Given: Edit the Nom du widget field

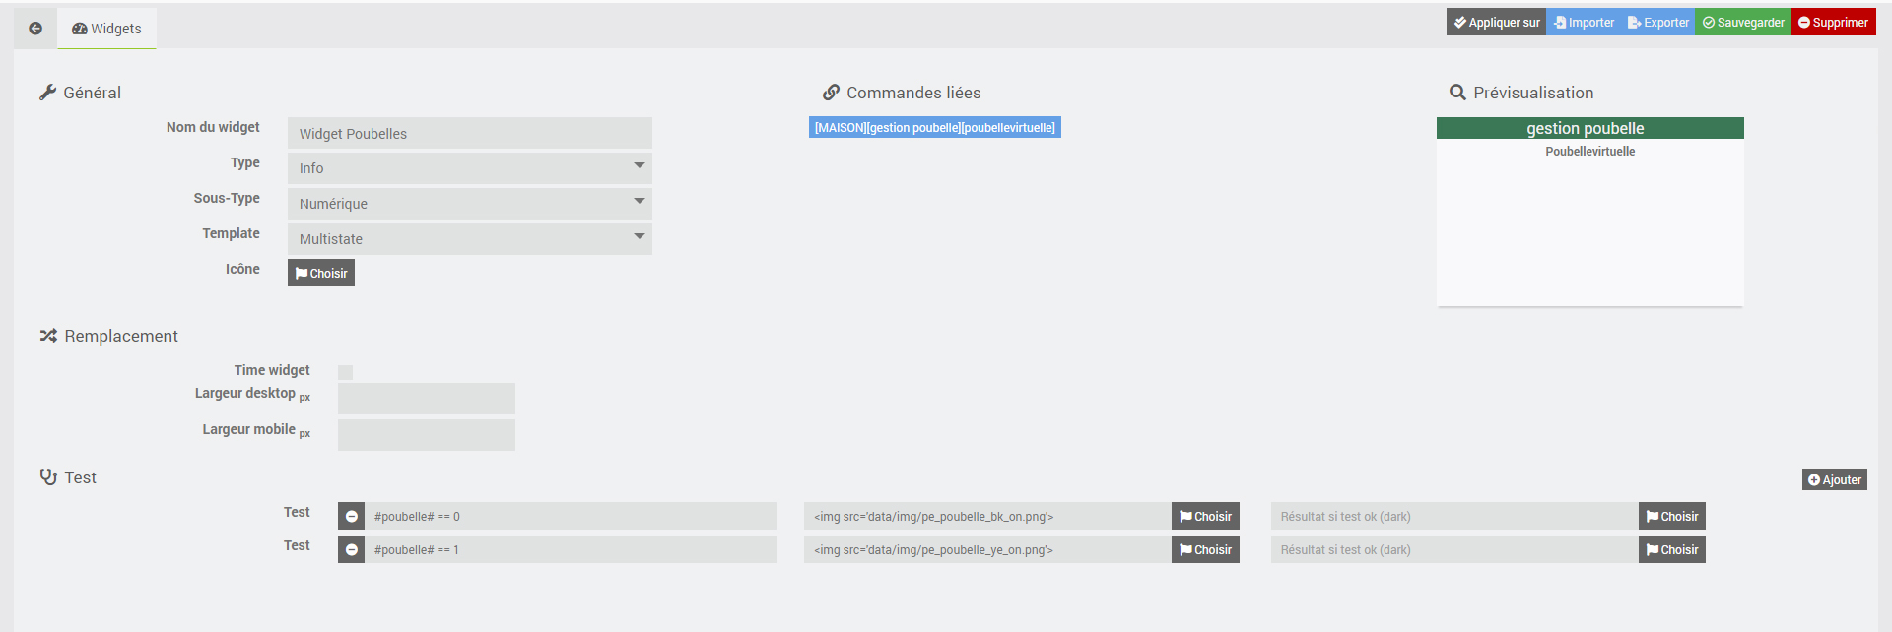Looking at the screenshot, I should point(470,133).
